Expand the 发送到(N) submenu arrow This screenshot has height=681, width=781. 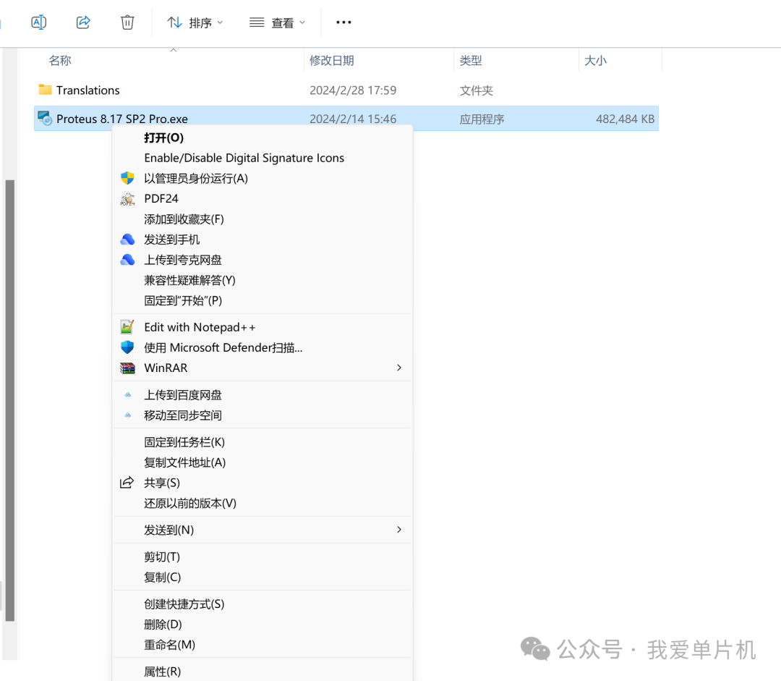399,530
